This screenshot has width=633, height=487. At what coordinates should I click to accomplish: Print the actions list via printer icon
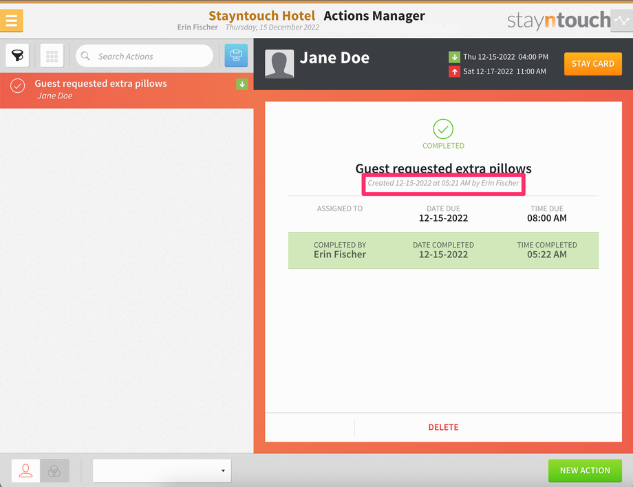(x=236, y=55)
